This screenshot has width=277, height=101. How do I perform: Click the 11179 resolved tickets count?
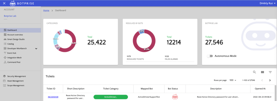(x=129, y=56)
